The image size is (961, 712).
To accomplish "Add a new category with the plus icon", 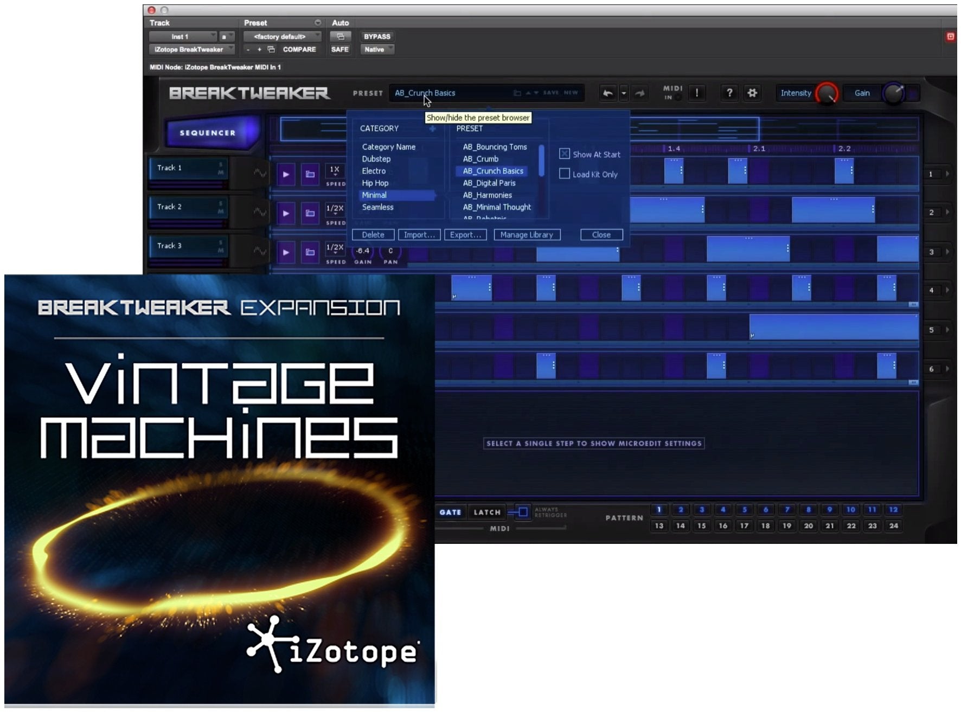I will (x=432, y=129).
